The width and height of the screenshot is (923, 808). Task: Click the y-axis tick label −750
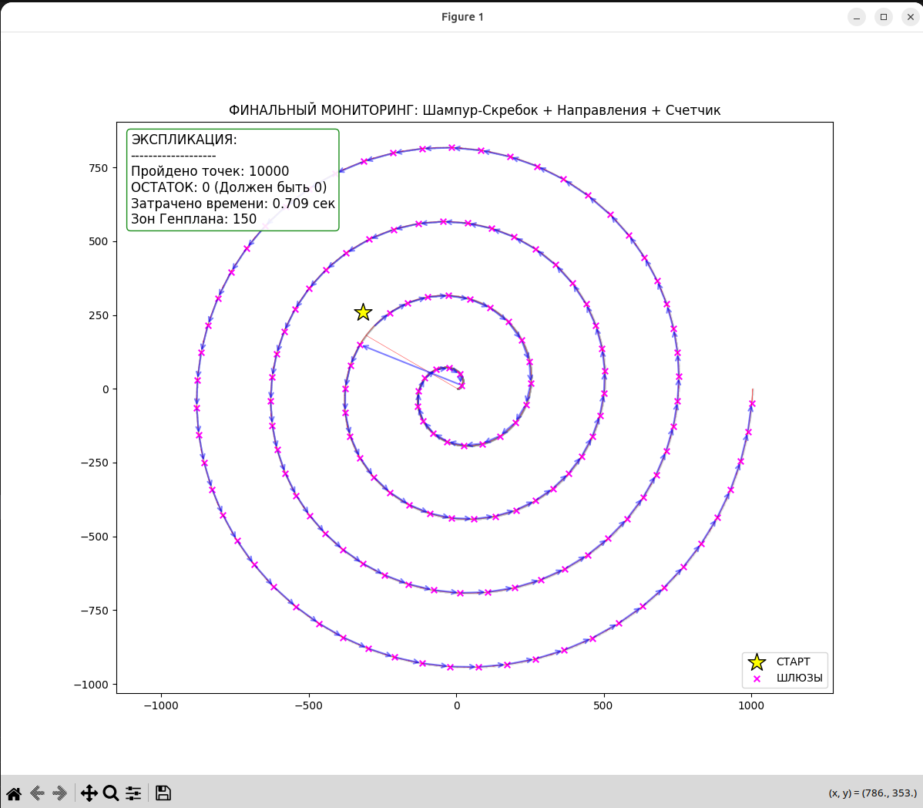[x=94, y=611]
